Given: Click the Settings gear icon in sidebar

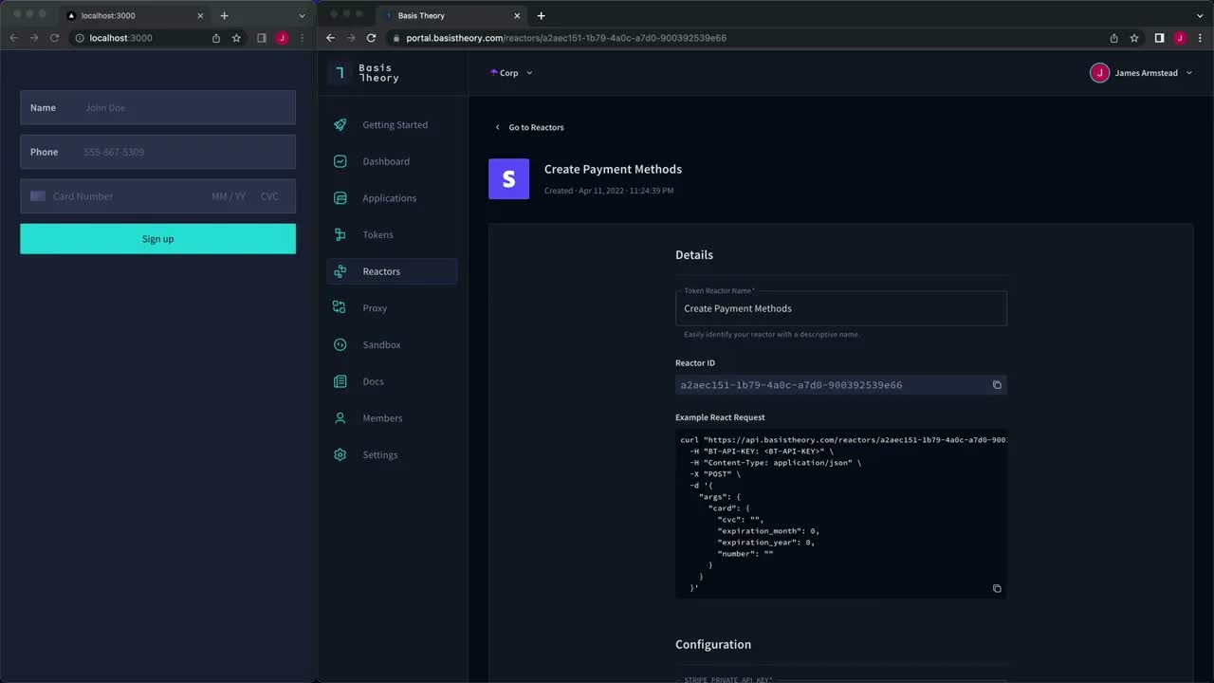Looking at the screenshot, I should coord(340,454).
